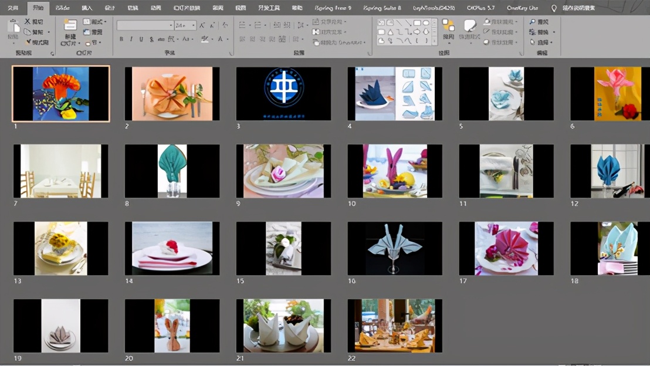650x366 pixels.
Task: Click the Quick Styles icon
Action: [469, 26]
